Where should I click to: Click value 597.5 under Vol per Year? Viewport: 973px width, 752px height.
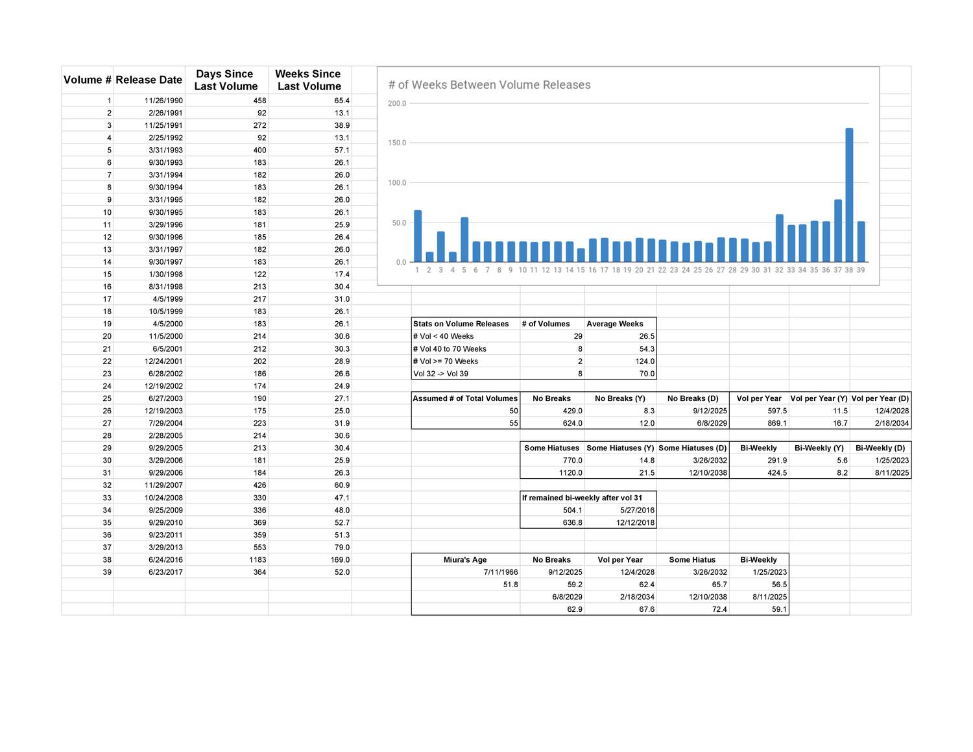pyautogui.click(x=759, y=411)
